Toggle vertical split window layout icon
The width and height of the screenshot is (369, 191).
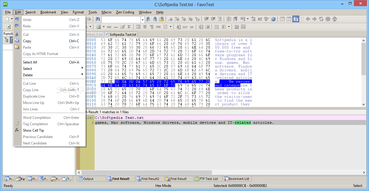tap(289, 19)
